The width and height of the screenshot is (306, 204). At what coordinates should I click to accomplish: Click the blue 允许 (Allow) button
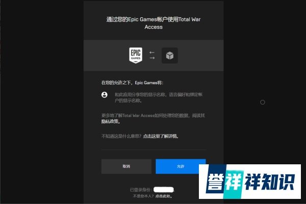[x=181, y=166]
